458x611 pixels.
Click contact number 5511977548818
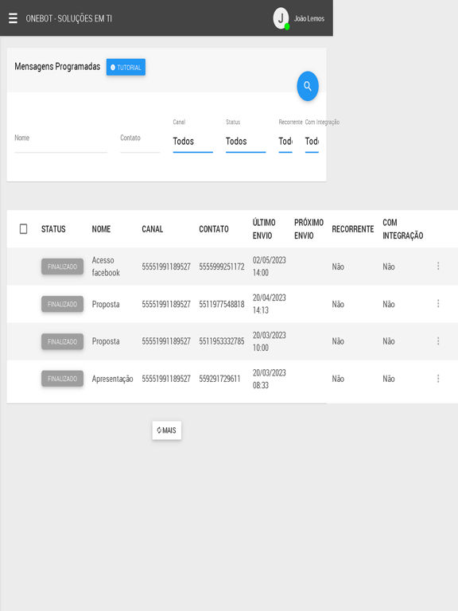222,304
